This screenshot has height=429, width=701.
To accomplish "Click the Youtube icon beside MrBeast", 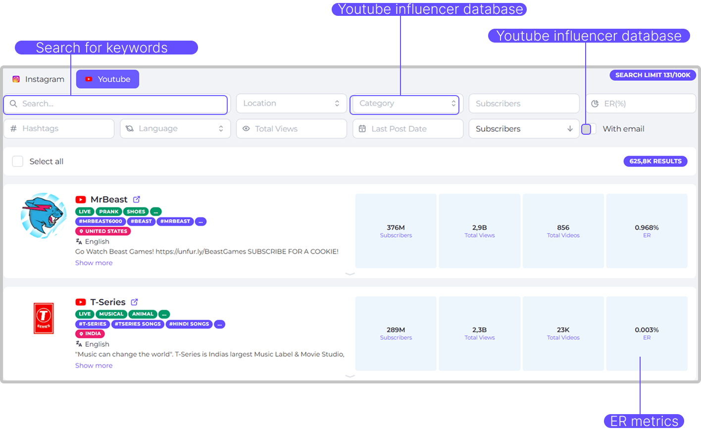I will coord(81,200).
